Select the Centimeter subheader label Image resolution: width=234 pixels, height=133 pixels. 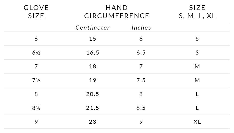point(93,28)
